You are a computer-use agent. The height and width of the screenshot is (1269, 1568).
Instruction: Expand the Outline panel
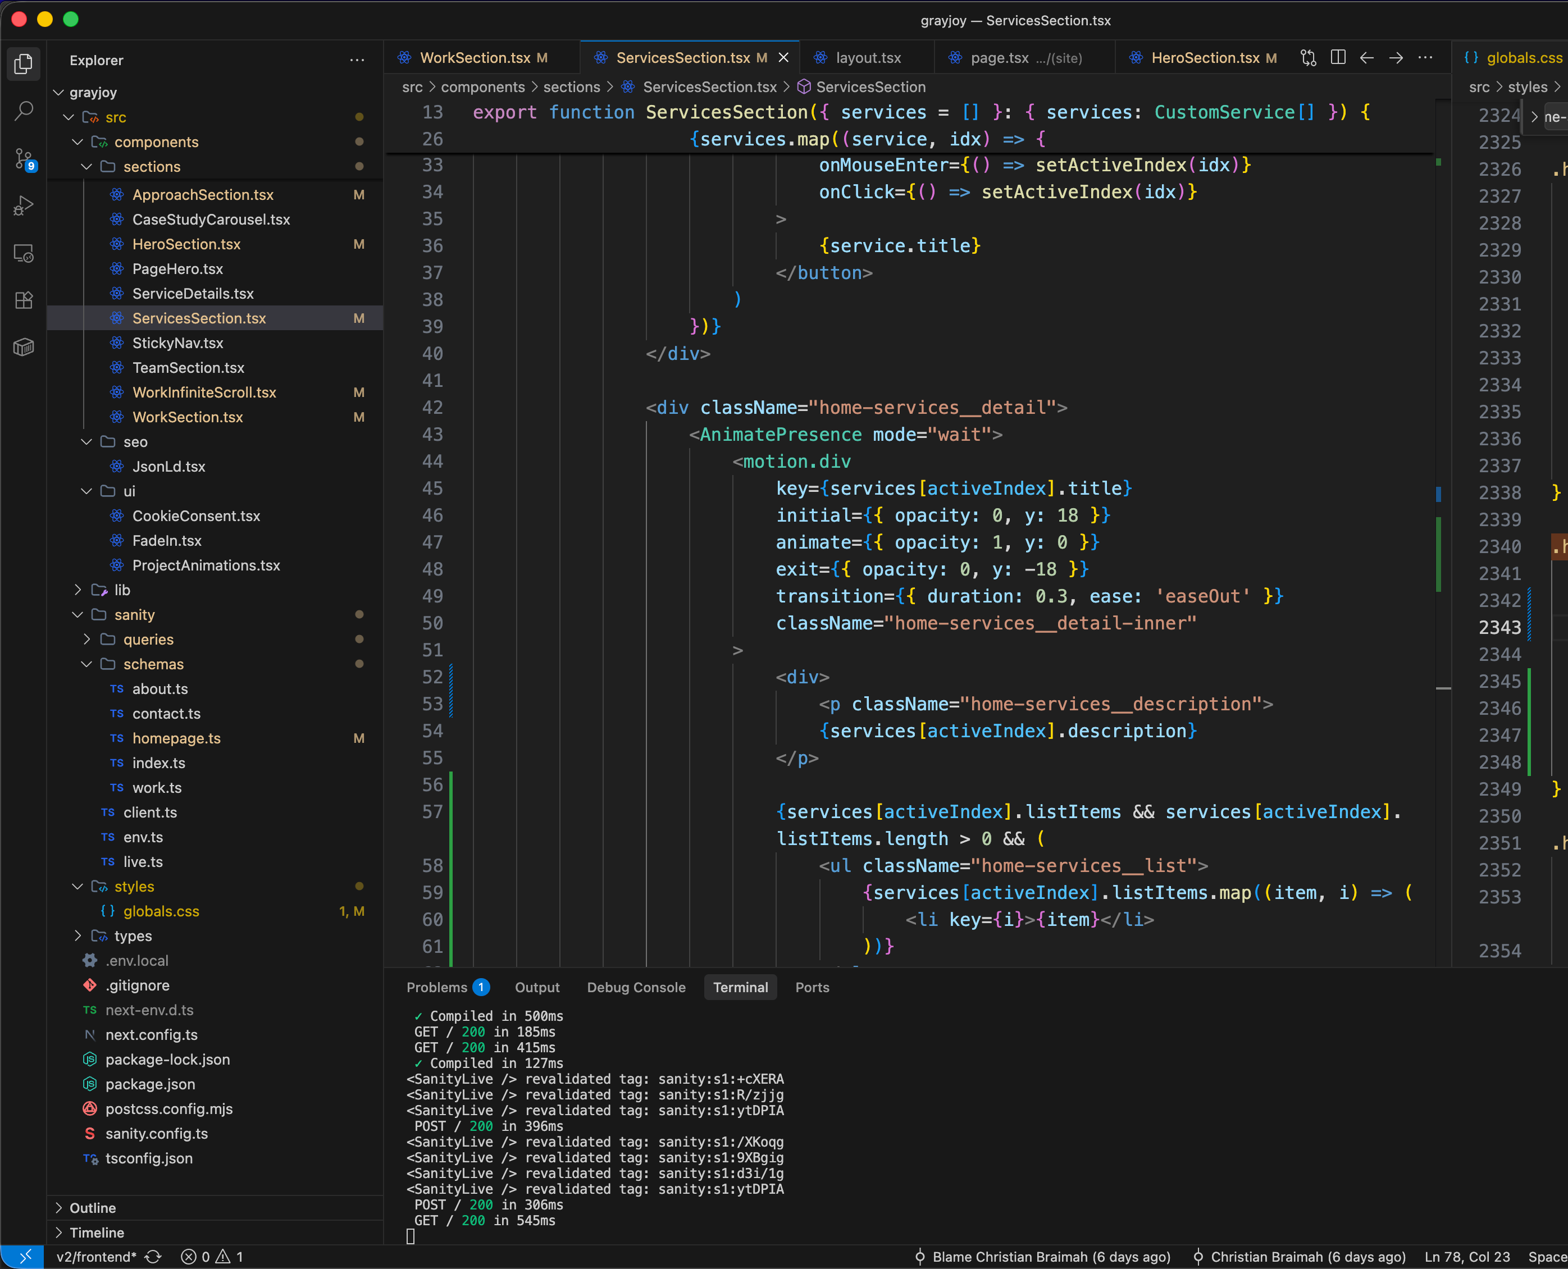(92, 1208)
